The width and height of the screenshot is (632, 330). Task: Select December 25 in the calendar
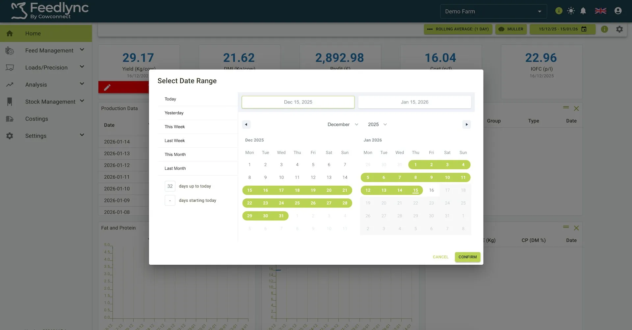coord(297,203)
